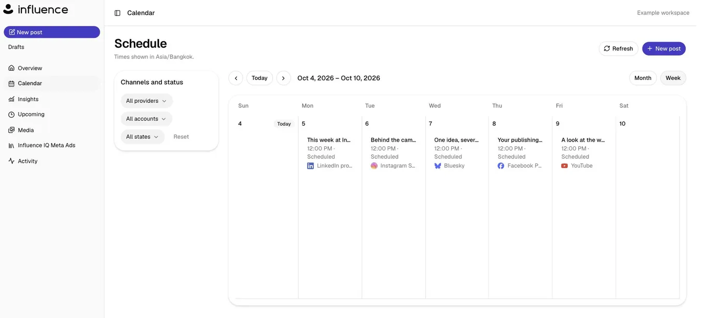This screenshot has height=318, width=726.
Task: Switch to Month view
Action: tap(643, 78)
